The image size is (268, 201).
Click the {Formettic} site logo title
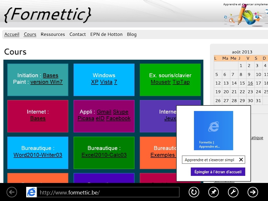click(48, 15)
